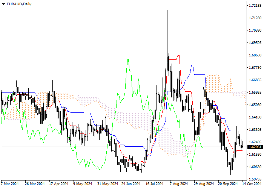Click the 1.69505 price axis label
The image size is (264, 188).
[255, 43]
